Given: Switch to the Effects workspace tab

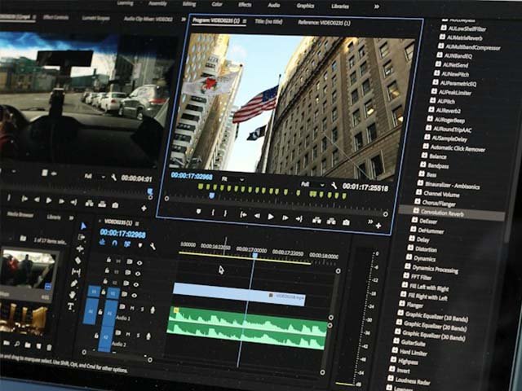Looking at the screenshot, I should click(x=244, y=6).
